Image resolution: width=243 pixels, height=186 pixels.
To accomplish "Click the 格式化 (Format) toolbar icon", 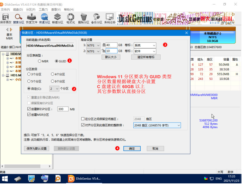I will [x=71, y=18].
